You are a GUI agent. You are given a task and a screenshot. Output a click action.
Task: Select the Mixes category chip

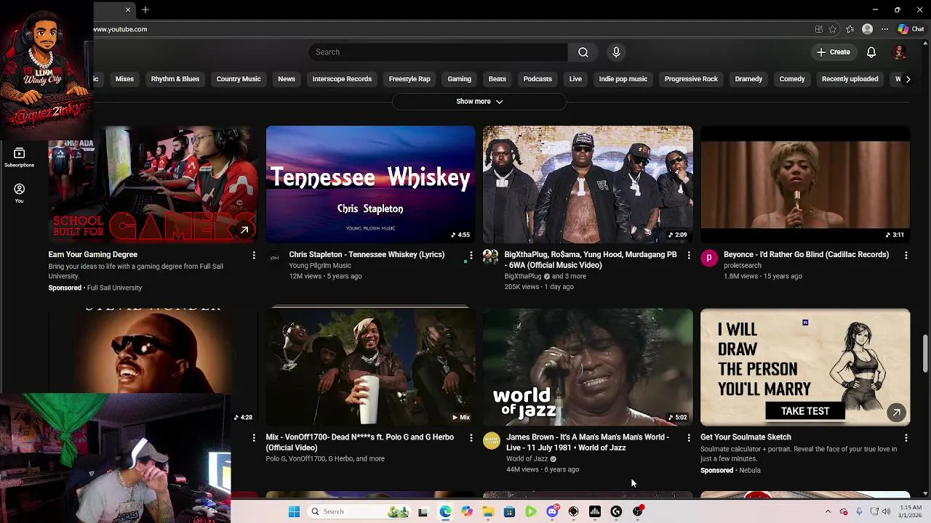click(124, 79)
